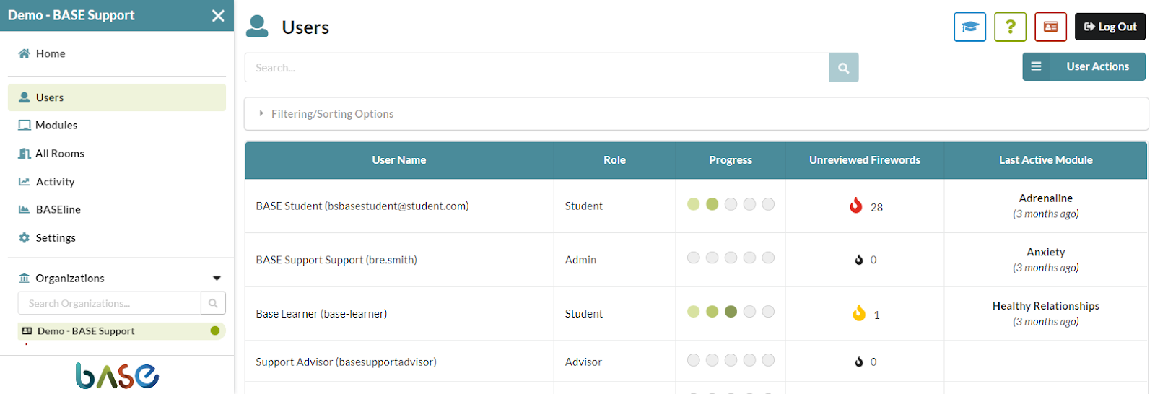Viewport: 1155px width, 394px height.
Task: Click Support Advisor's progress dots
Action: click(x=731, y=359)
